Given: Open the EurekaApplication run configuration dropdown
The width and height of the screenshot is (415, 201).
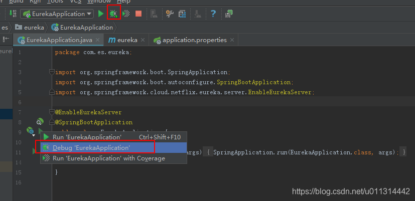Looking at the screenshot, I should coord(57,14).
